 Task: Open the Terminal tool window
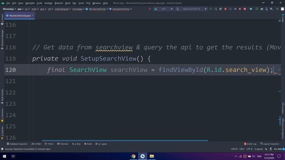click(x=62, y=144)
